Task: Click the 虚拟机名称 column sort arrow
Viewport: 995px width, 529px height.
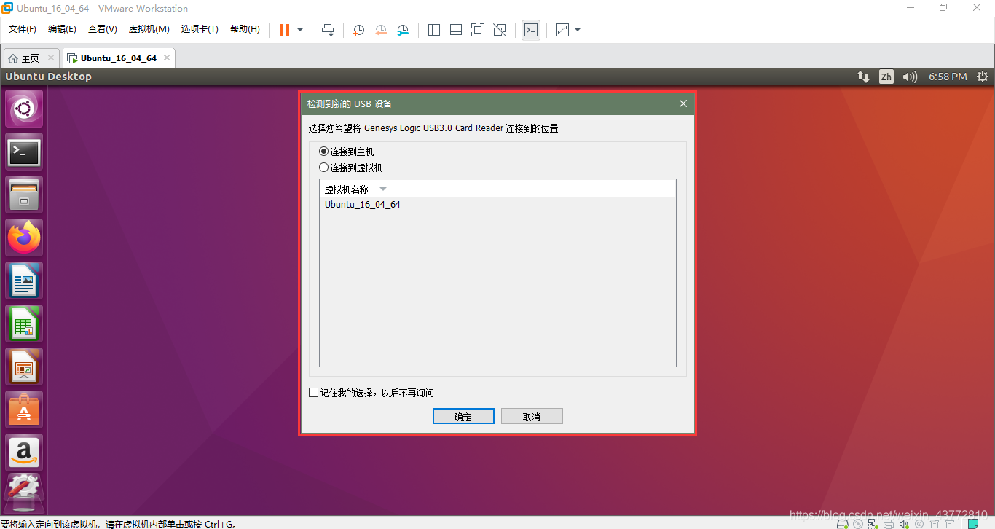Action: point(383,189)
